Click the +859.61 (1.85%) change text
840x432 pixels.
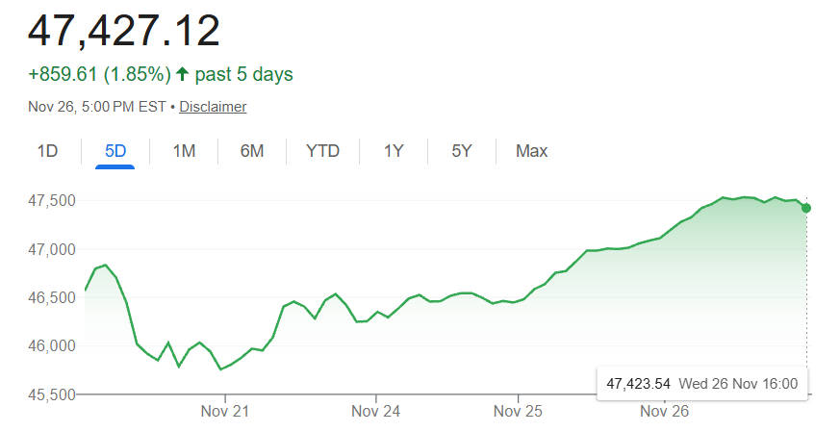click(99, 74)
